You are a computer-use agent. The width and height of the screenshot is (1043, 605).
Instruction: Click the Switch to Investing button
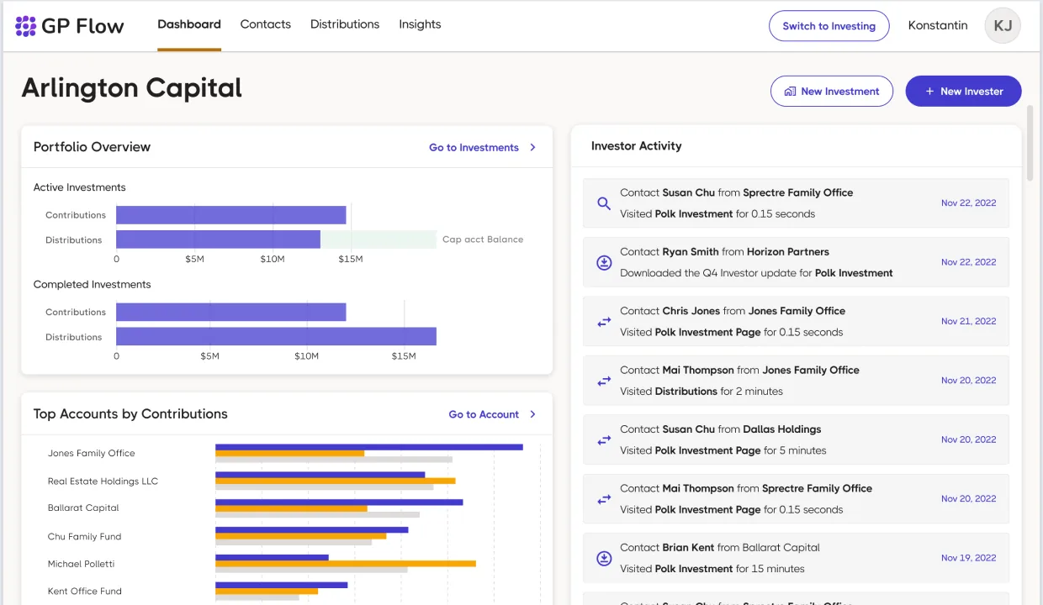pos(829,26)
